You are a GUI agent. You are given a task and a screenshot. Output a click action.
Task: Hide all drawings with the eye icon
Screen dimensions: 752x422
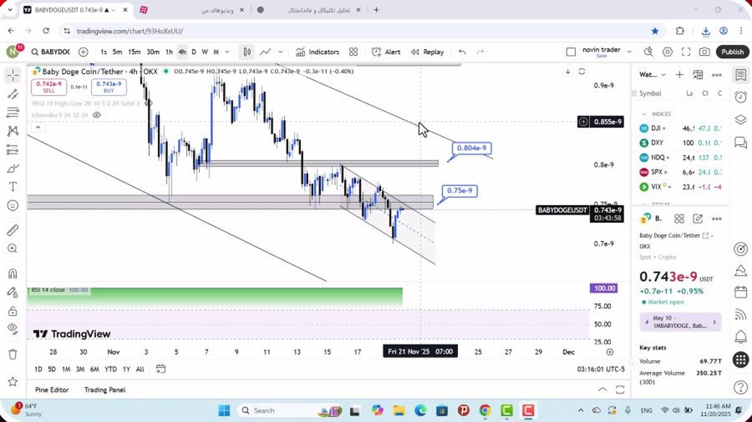(13, 329)
